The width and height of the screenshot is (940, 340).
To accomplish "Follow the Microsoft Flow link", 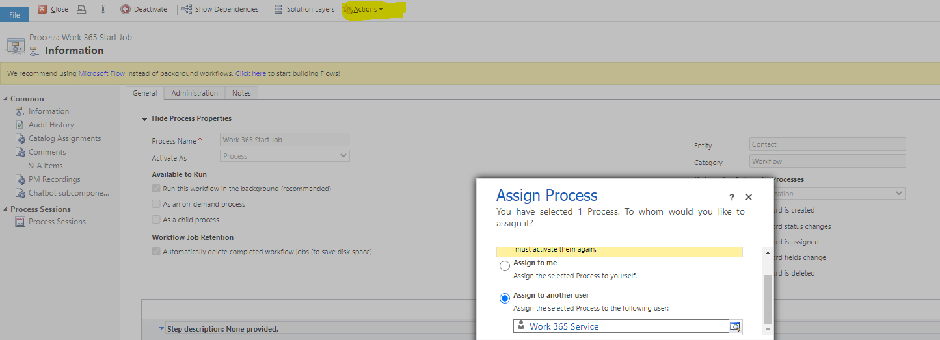I will coord(101,73).
